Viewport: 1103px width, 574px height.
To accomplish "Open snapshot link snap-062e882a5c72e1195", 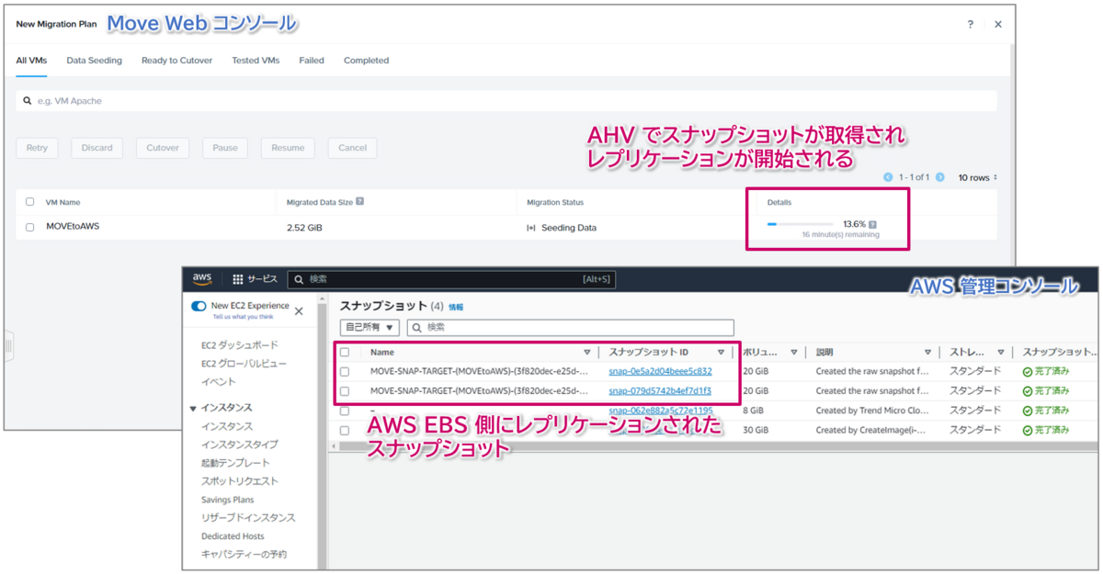I will click(x=660, y=411).
